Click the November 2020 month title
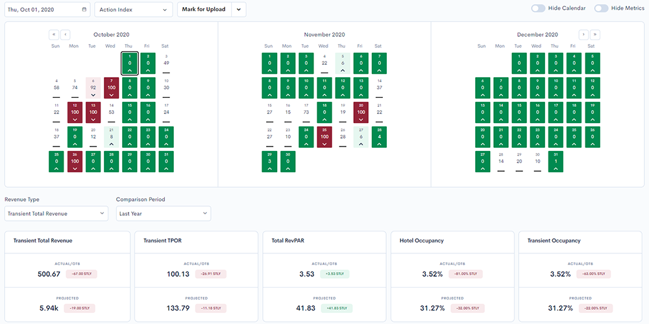This screenshot has height=324, width=649. click(x=324, y=35)
